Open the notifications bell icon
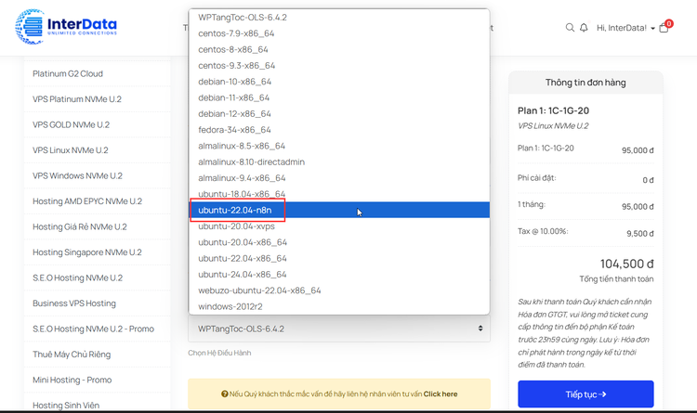This screenshot has width=697, height=413. click(584, 28)
